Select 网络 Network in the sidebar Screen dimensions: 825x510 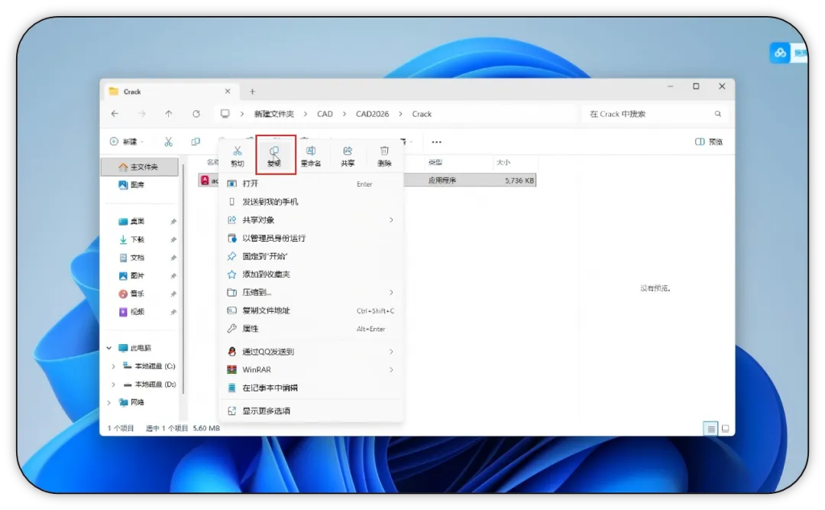132,402
